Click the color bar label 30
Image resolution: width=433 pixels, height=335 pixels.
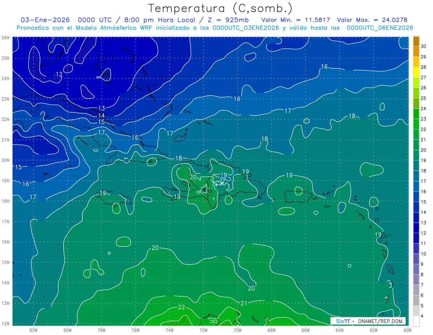tap(423, 46)
